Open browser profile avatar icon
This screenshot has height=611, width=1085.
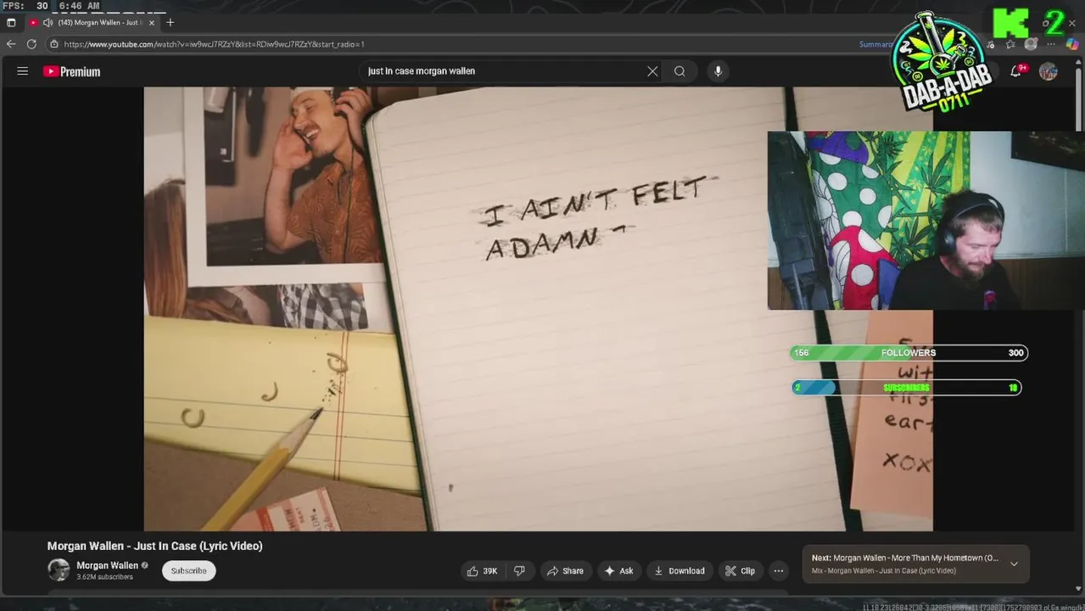[x=1031, y=44]
